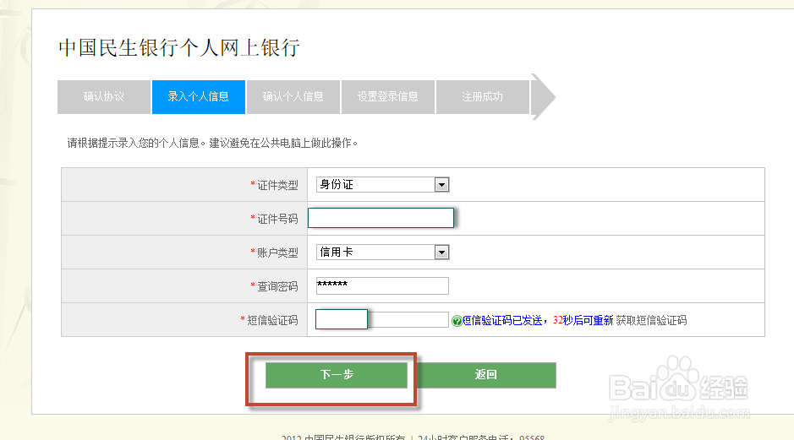Viewport: 794px width, 440px height.
Task: Click the arrow of the 信用卡 combo box
Action: 441,252
